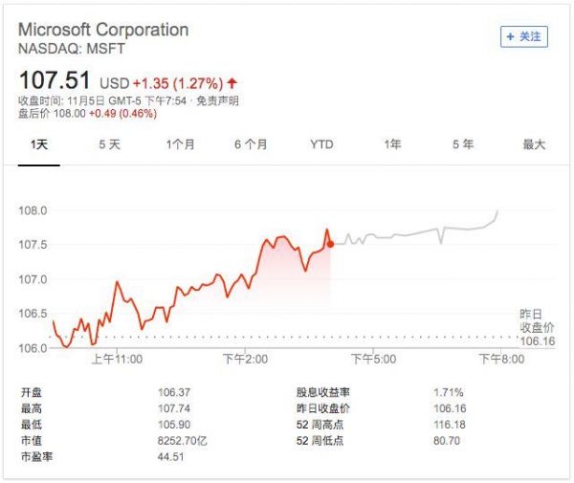Click the 下午5:00 time axis label

373,359
